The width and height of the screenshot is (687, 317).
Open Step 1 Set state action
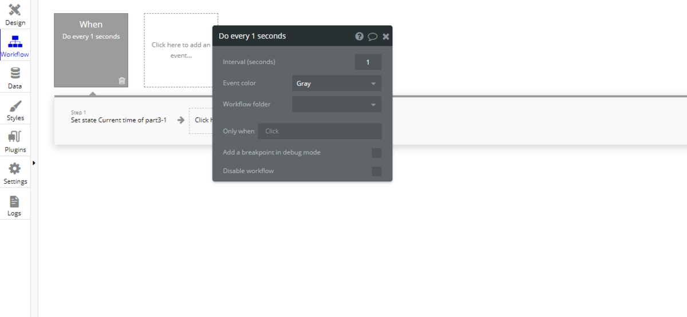(x=119, y=117)
